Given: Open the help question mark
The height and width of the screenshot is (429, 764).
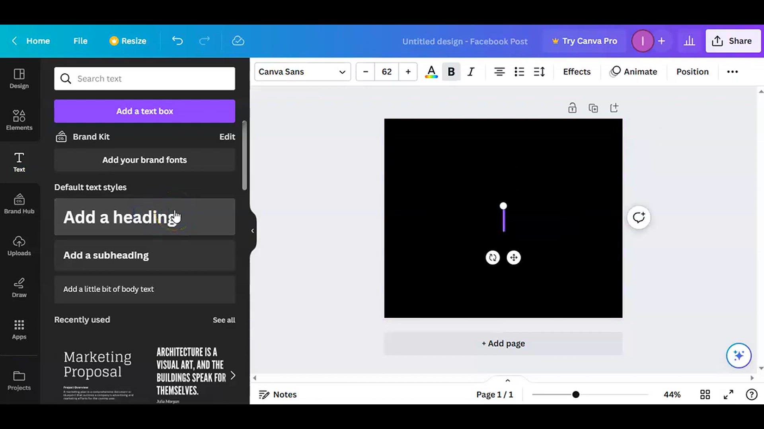Looking at the screenshot, I should (x=752, y=394).
